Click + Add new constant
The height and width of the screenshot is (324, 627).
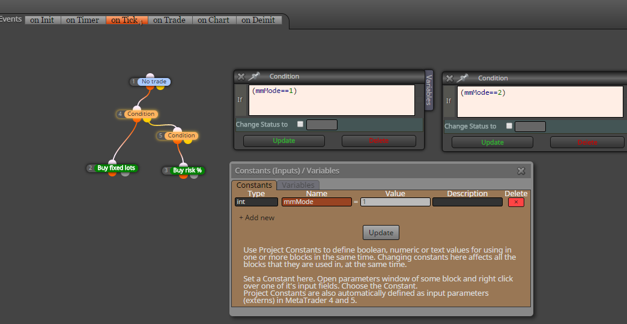[256, 218]
